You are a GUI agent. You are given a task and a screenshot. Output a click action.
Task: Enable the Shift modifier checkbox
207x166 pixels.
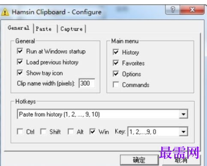(43, 131)
